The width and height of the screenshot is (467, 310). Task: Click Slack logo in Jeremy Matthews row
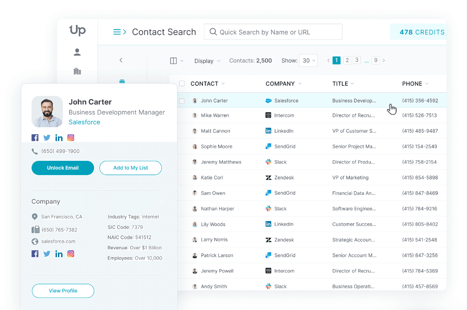pyautogui.click(x=268, y=162)
